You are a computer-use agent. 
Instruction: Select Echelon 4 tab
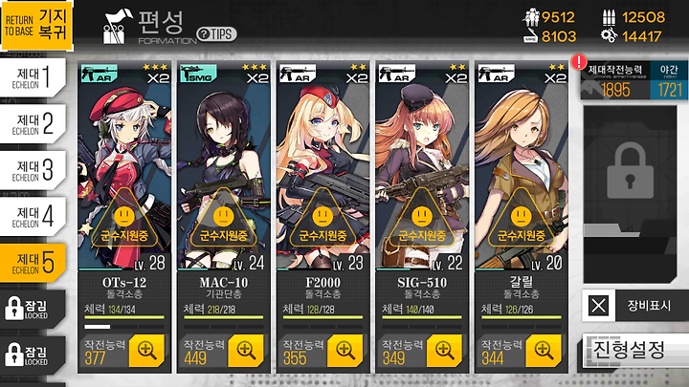pos(33,216)
